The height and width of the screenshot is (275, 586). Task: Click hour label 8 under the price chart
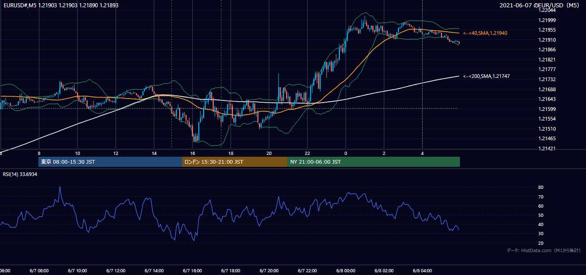(x=39, y=153)
